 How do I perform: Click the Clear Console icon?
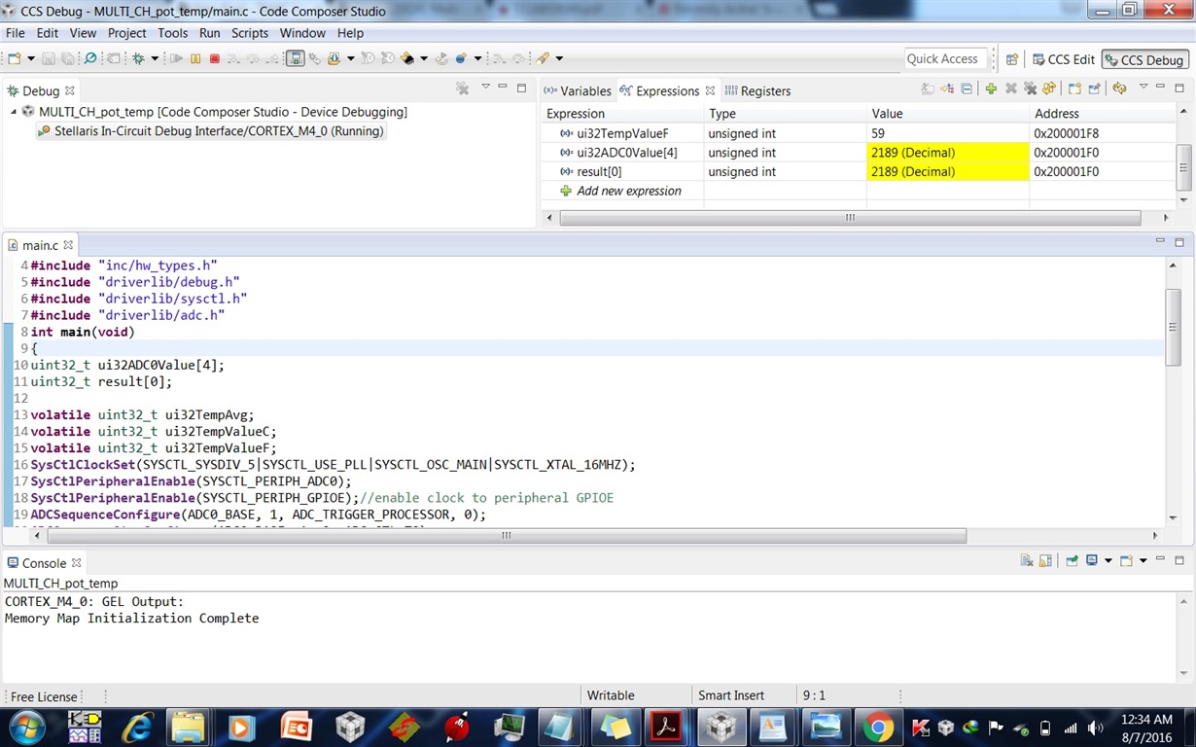click(x=1026, y=561)
